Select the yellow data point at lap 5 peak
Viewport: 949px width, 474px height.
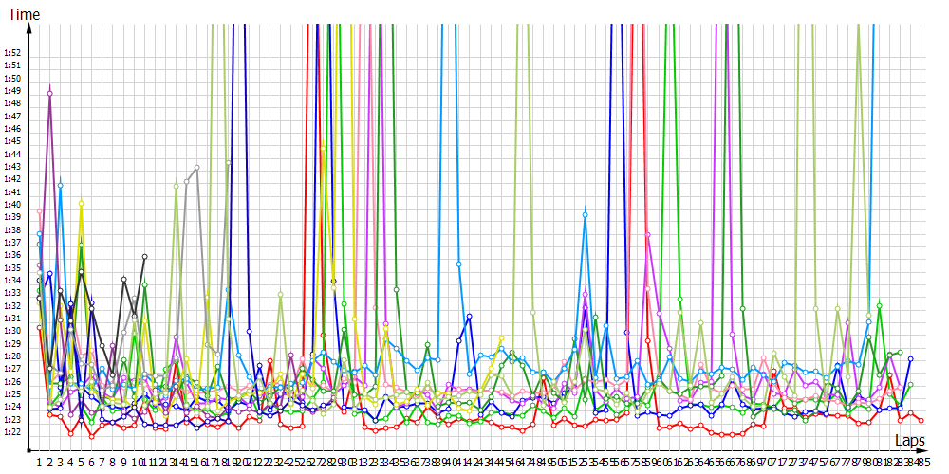coord(82,202)
